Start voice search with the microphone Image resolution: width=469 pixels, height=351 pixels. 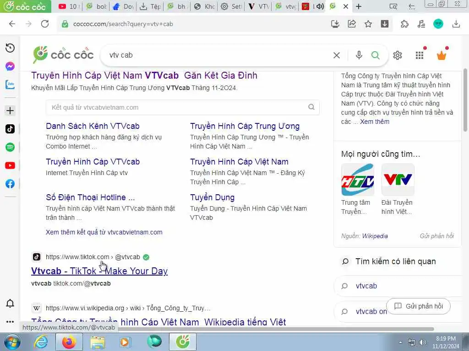point(359,55)
